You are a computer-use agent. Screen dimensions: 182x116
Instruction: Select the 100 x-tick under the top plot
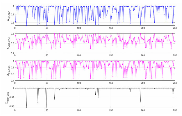click(x=79, y=28)
